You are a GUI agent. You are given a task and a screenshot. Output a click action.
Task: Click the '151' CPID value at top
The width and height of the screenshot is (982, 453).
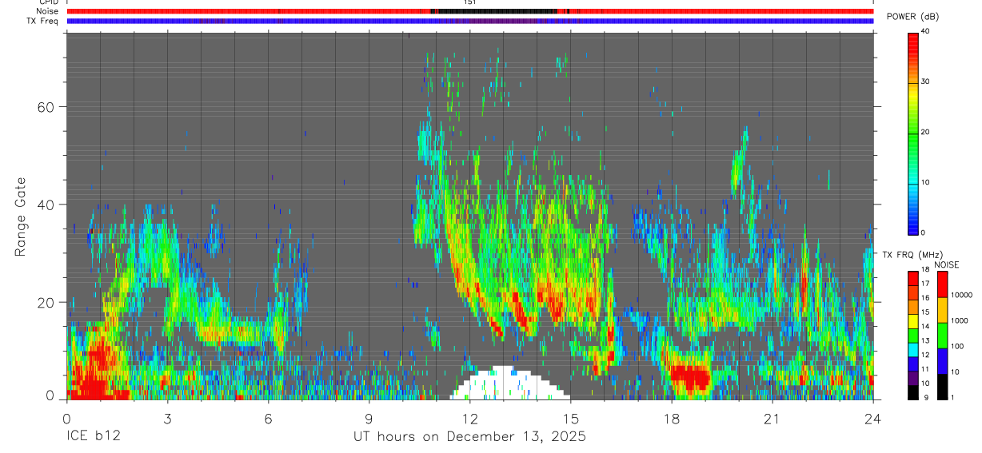click(x=469, y=2)
